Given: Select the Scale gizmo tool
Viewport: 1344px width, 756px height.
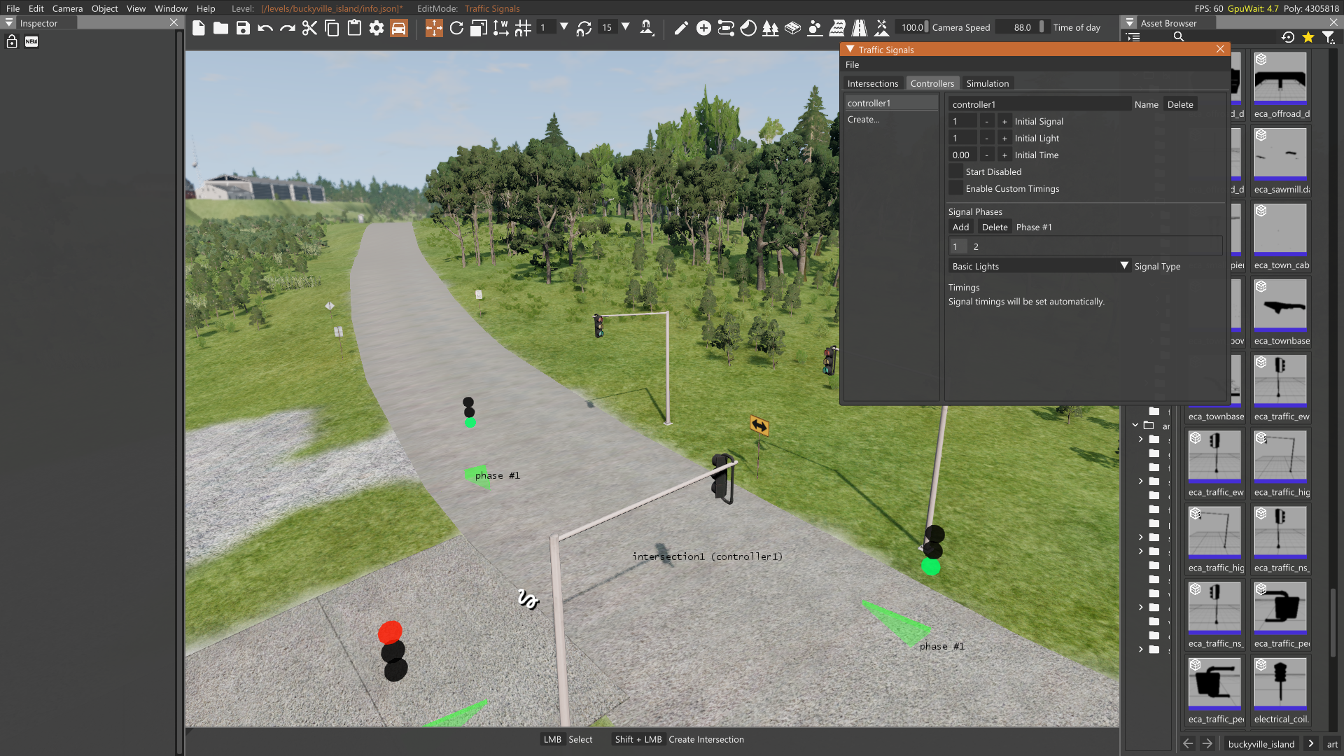Looking at the screenshot, I should (x=479, y=28).
